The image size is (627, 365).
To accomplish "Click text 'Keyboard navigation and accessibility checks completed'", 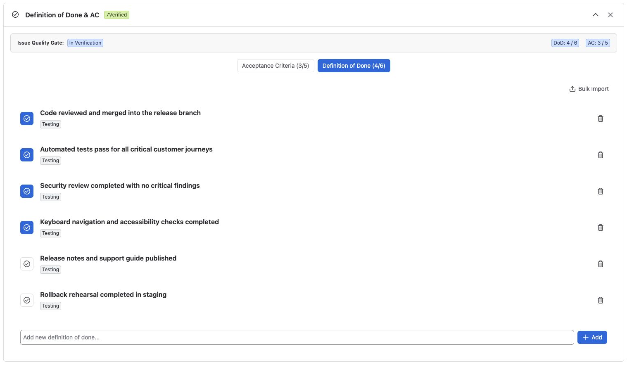I will (x=129, y=222).
